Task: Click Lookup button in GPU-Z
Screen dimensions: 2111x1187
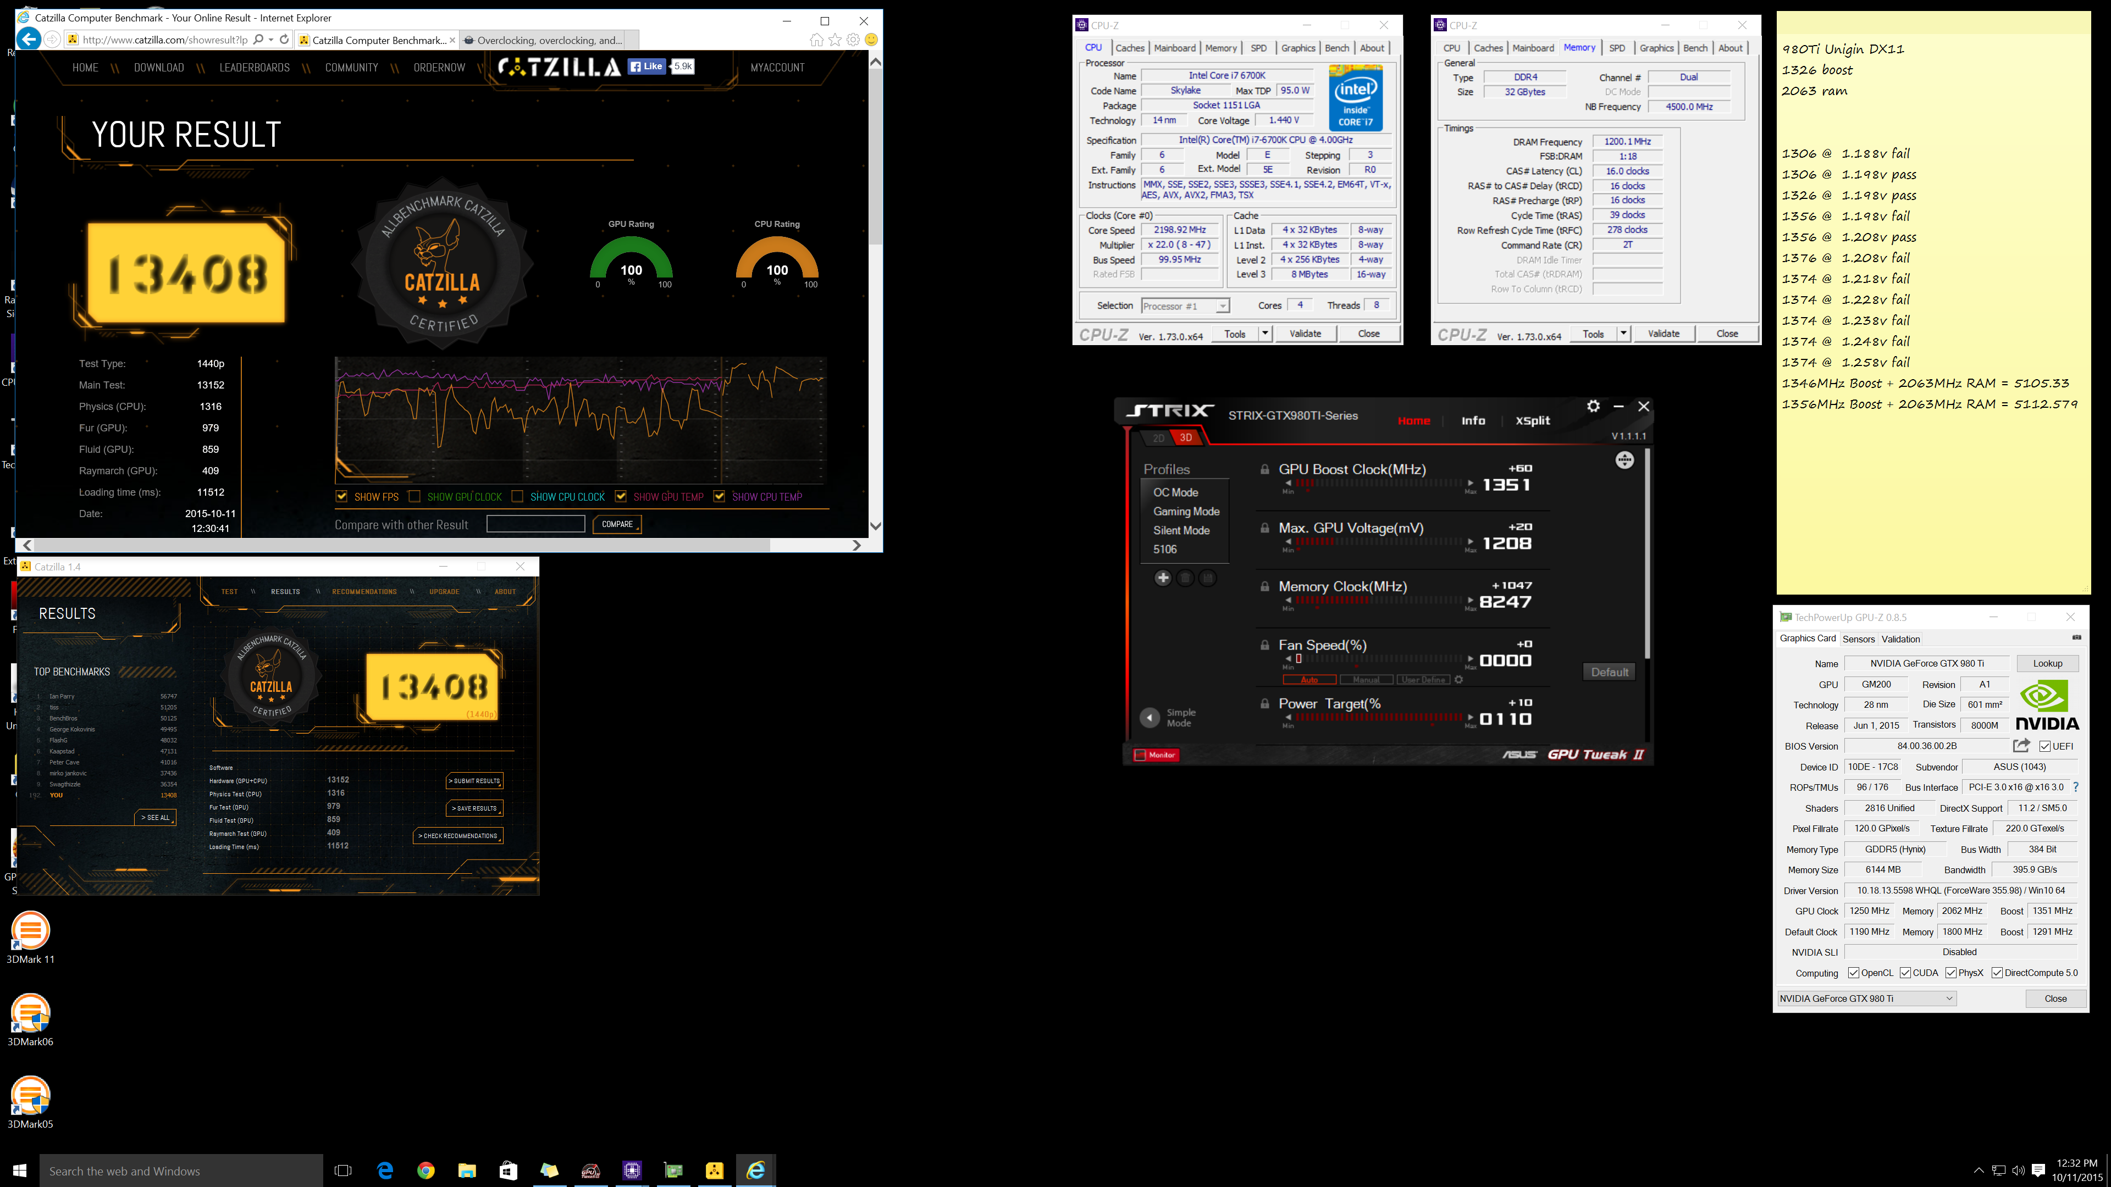Action: tap(2047, 663)
